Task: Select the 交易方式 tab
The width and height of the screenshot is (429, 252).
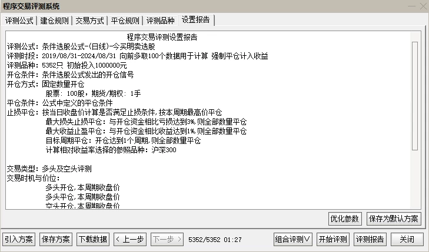Action: pos(89,21)
